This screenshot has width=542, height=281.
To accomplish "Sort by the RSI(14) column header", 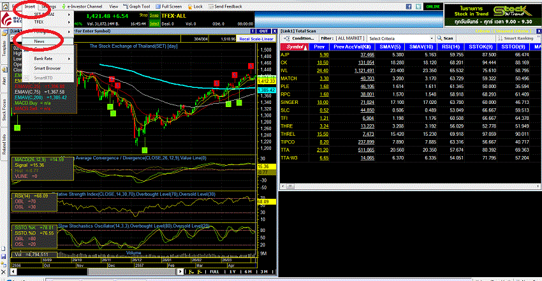I will coord(450,47).
